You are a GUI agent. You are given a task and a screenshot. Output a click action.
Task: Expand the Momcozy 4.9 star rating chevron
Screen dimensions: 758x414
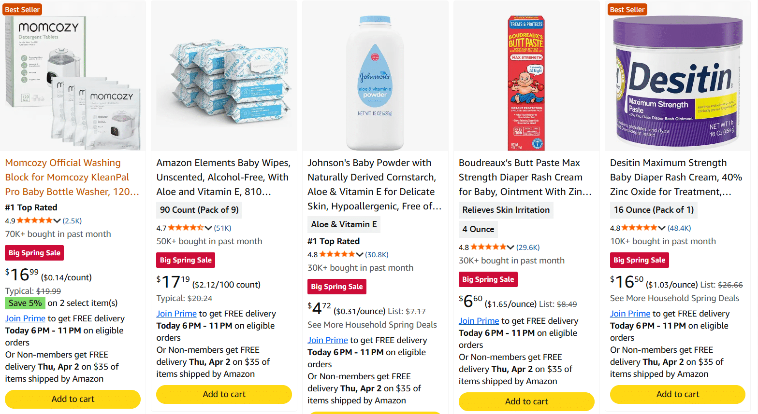[57, 221]
